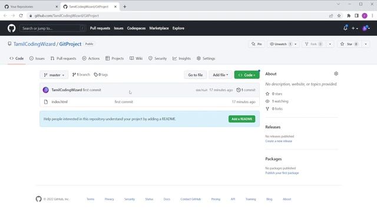View the 1 commit history link
Screen dimensions: 377x212
246,90
